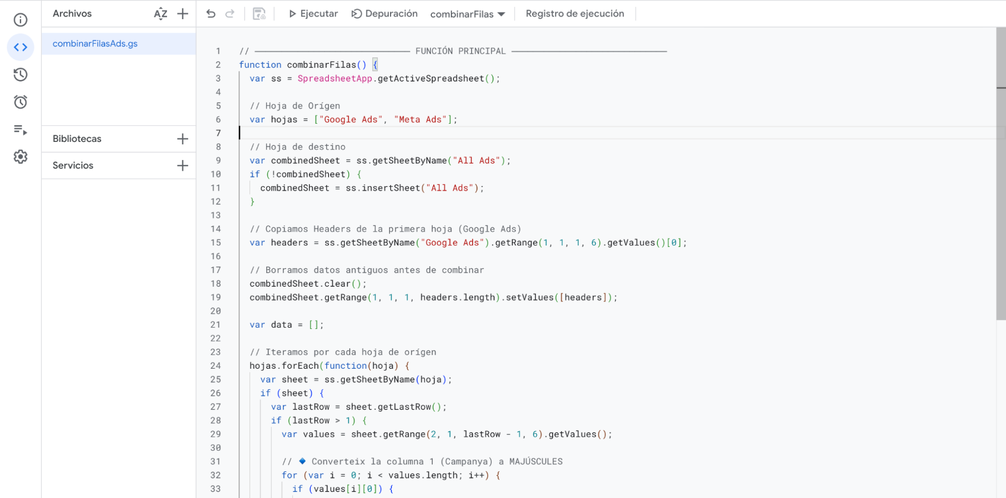Open the combinarFilas function dropdown
Screen dimensions: 1006x498
467,14
